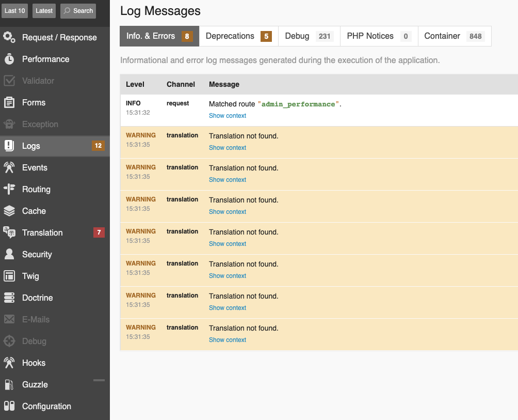Switch to the Debug logs tab
Screen dimensions: 518x420
pyautogui.click(x=309, y=36)
